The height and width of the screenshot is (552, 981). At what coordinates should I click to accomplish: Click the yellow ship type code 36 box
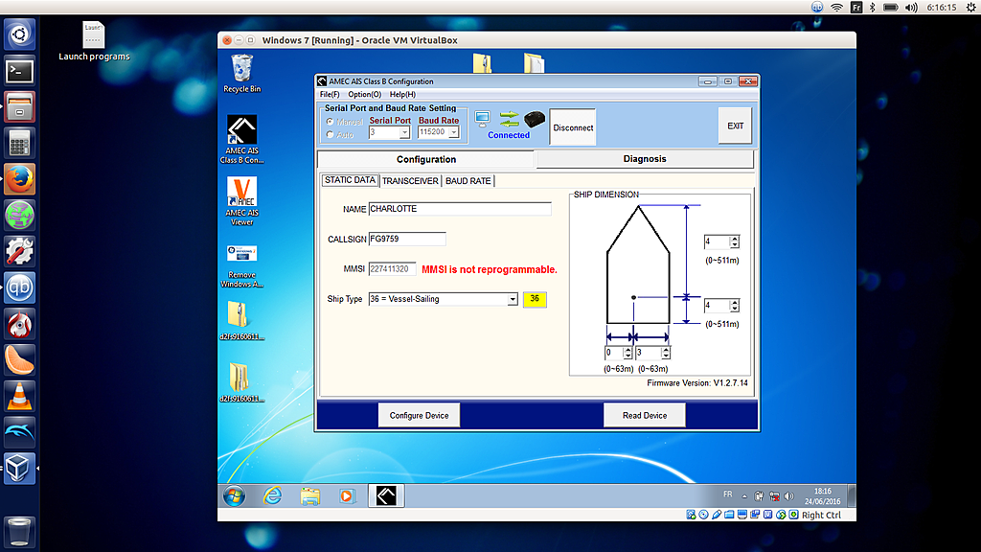click(535, 299)
